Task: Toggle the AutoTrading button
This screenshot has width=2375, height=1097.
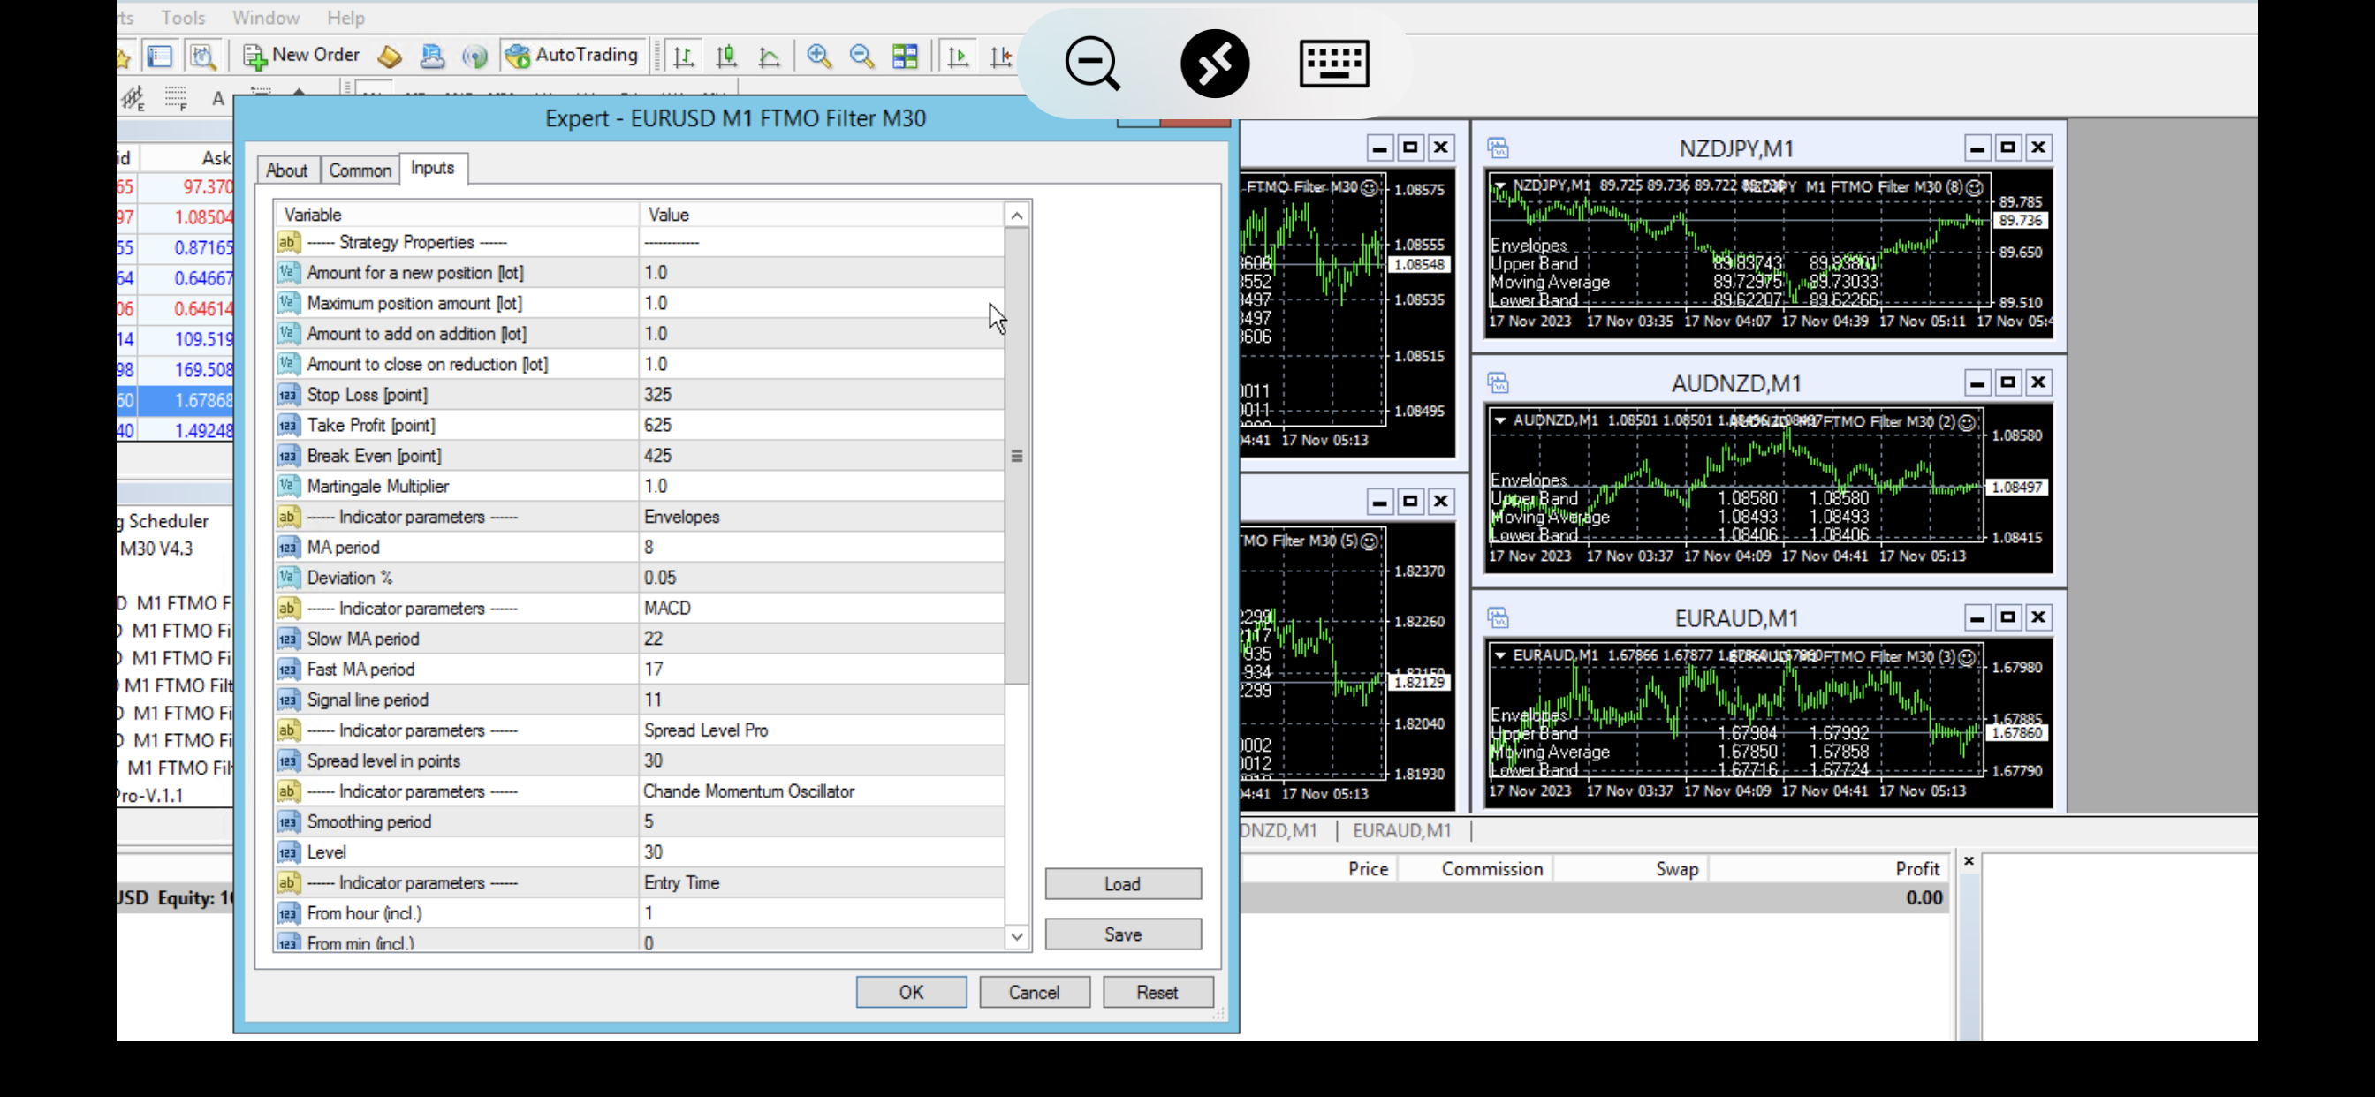Action: tap(573, 56)
